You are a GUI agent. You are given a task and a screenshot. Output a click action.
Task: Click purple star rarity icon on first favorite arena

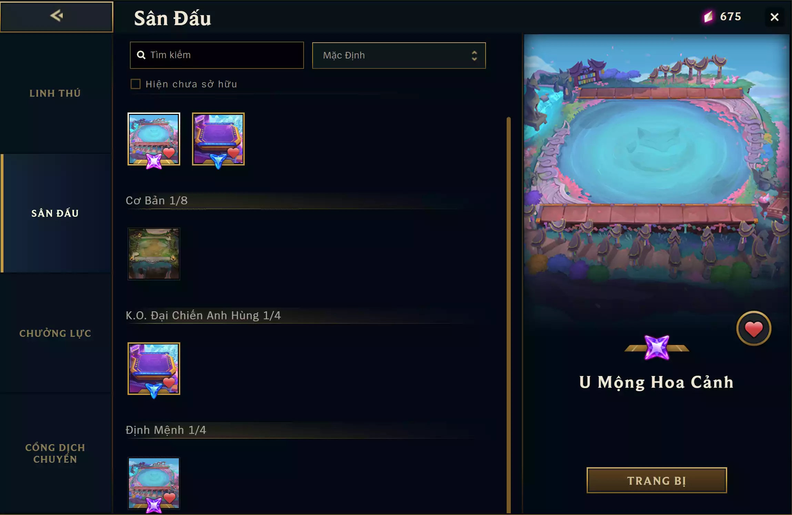pos(154,161)
